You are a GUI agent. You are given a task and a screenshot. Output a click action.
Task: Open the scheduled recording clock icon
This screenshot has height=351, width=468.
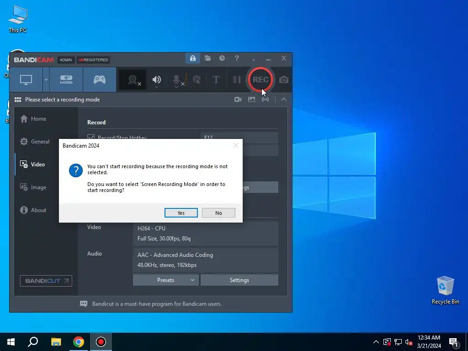point(222,58)
